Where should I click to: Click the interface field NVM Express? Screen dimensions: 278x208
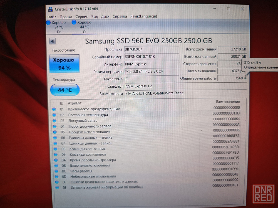click(x=152, y=64)
